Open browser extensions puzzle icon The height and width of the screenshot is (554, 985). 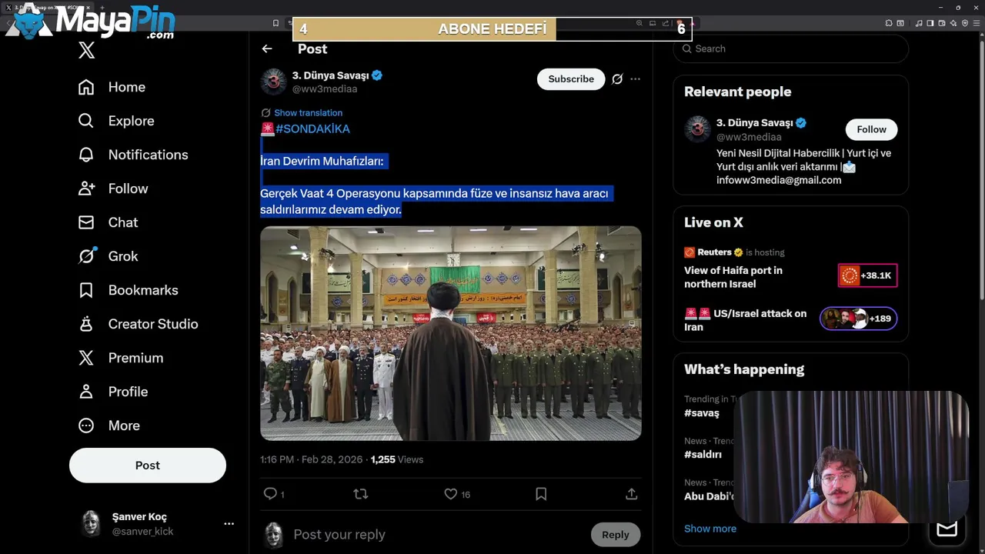[889, 23]
